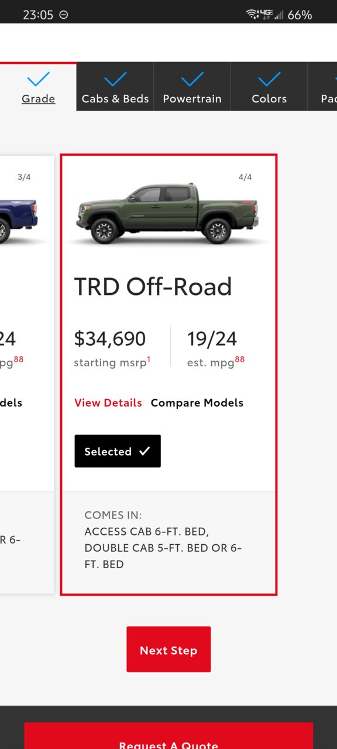Image resolution: width=337 pixels, height=749 pixels.
Task: Select the partially visible tab after Colors
Action: (322, 87)
